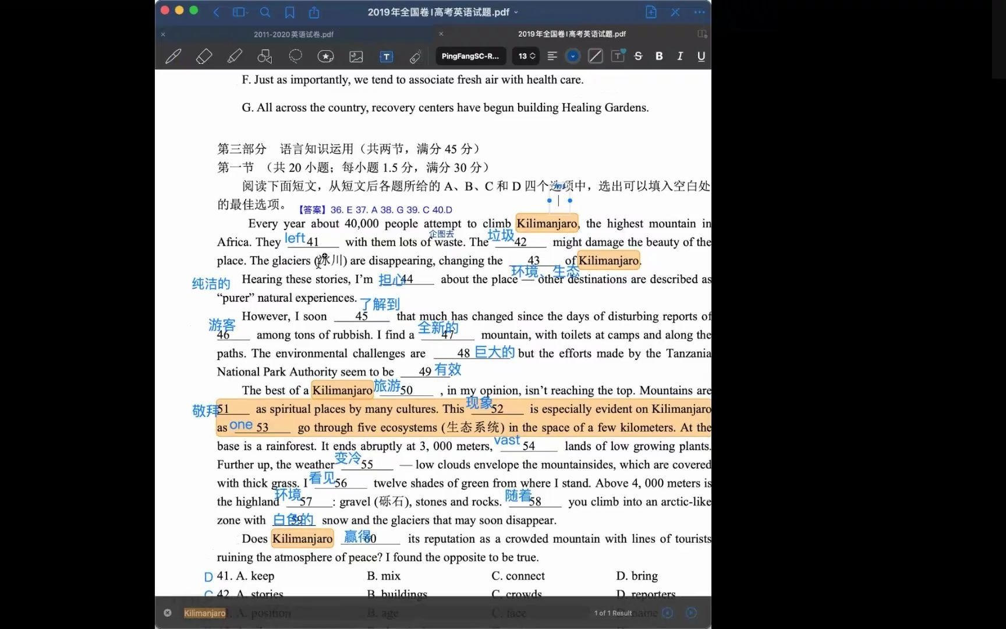Image resolution: width=1006 pixels, height=629 pixels.
Task: Open the split view panel icon
Action: 702,34
